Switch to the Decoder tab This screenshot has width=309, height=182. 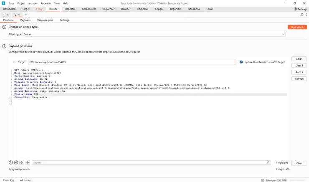126,9
